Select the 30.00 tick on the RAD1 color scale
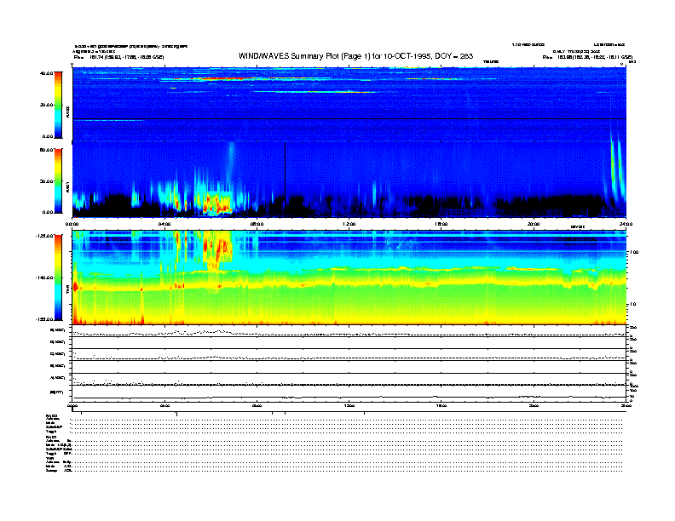This screenshot has height=521, width=675. pyautogui.click(x=46, y=181)
